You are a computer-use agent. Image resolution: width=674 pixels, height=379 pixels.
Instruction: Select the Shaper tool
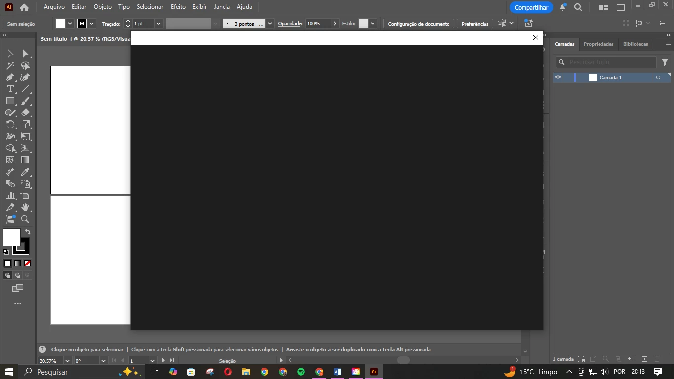[x=10, y=113]
